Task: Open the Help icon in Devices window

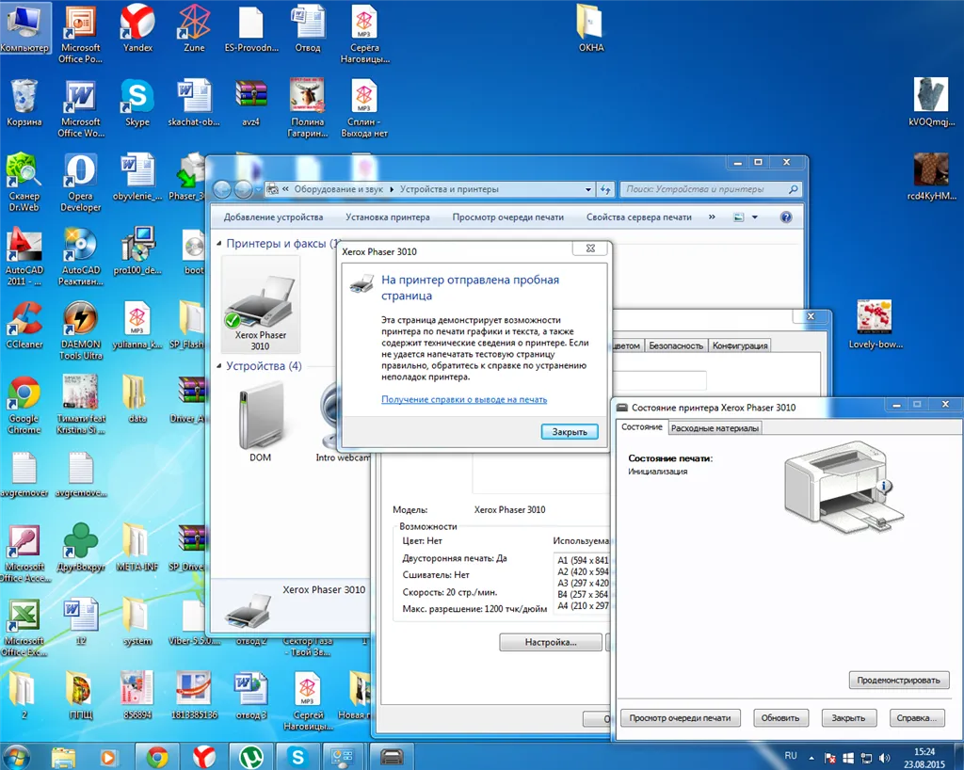Action: [x=786, y=217]
